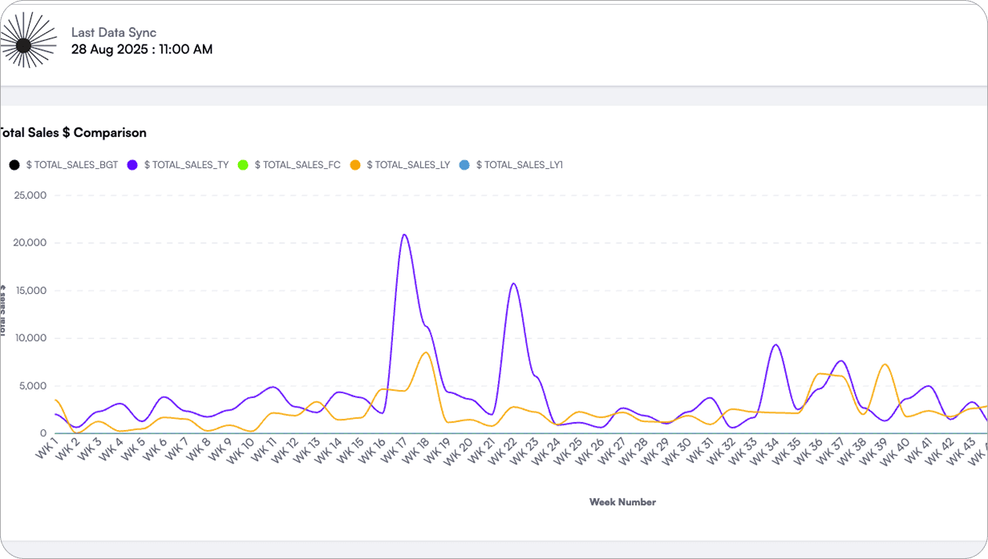Click the purple TOTAL_SALES_TY legend dot

132,165
